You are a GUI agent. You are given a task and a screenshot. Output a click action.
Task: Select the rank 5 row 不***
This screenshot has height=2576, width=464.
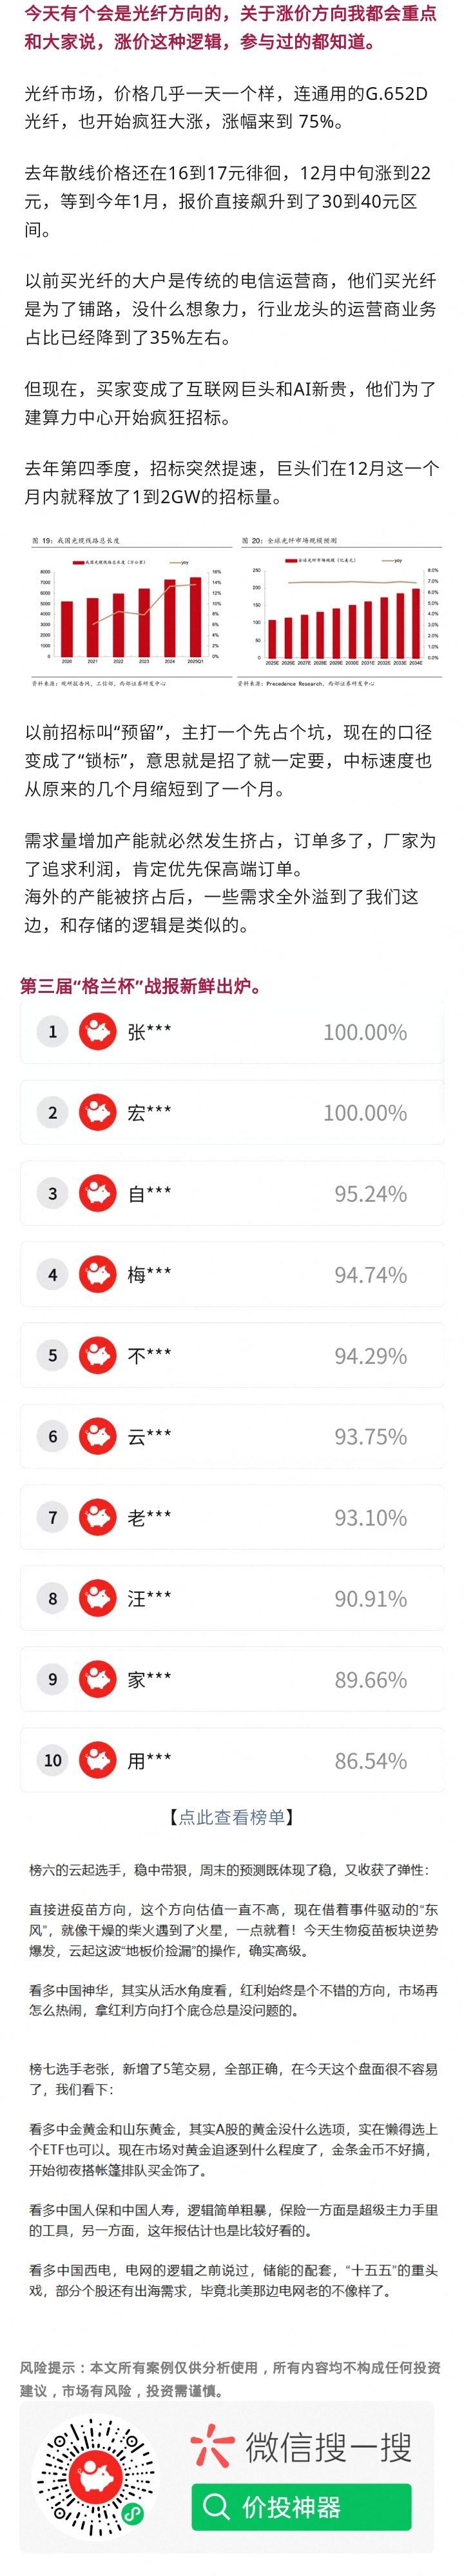(232, 1355)
